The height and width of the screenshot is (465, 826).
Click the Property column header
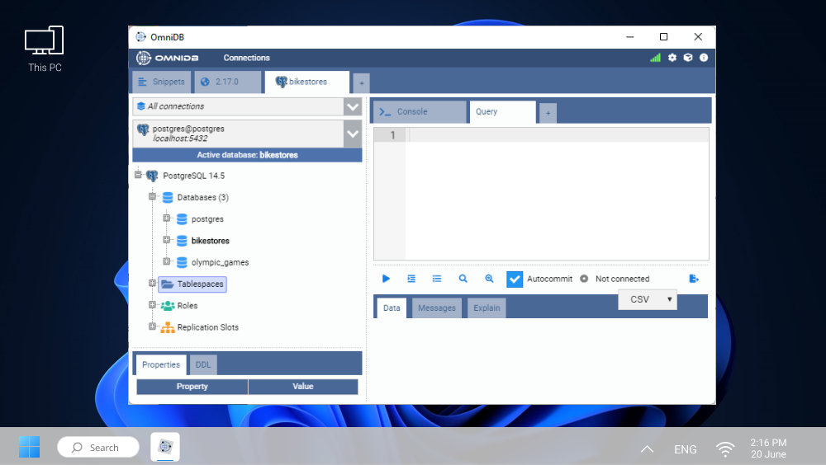click(192, 387)
